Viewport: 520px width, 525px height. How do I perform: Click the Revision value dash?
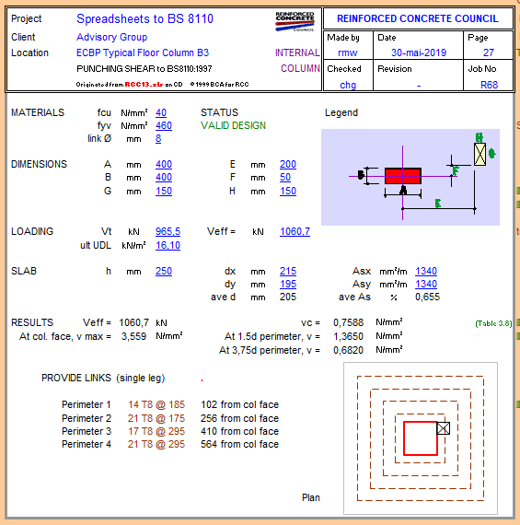point(419,86)
